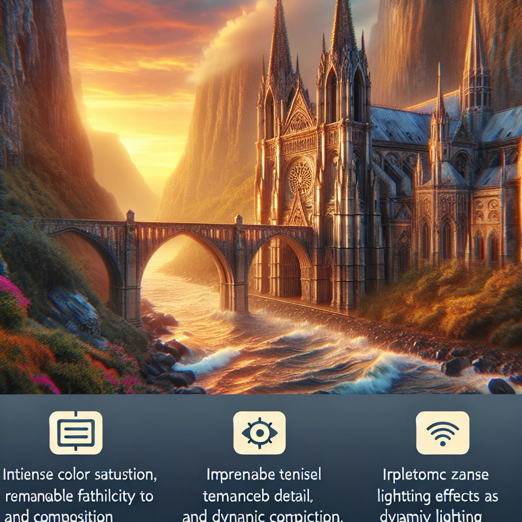Click the Gothic cathedral artwork image
This screenshot has width=522, height=522.
pyautogui.click(x=261, y=197)
